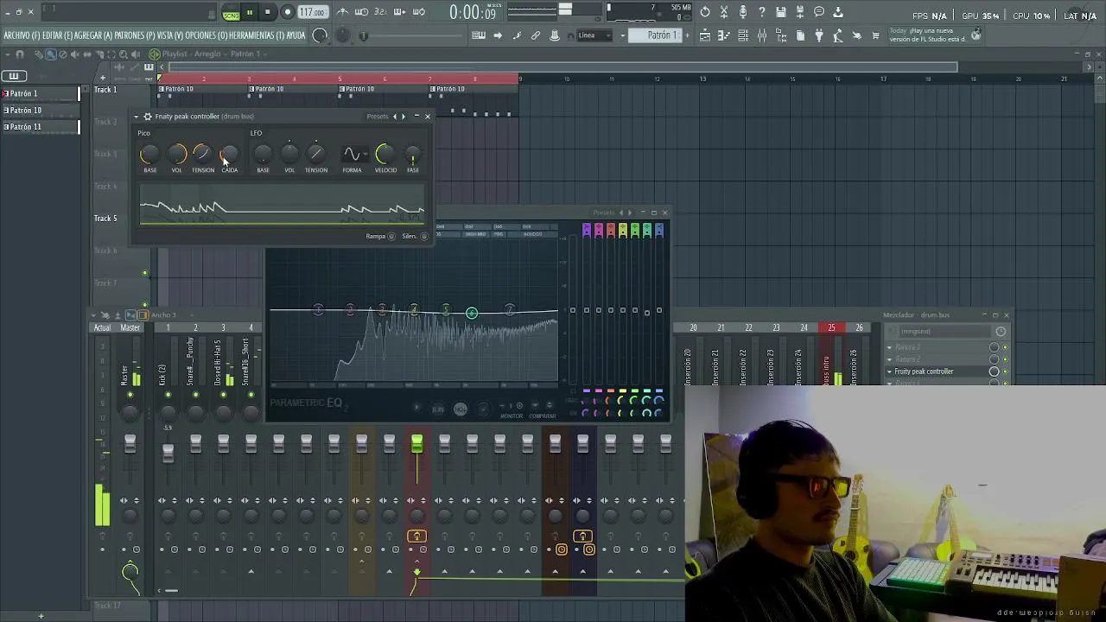Open the piano roll view icon
Image resolution: width=1106 pixels, height=622 pixels.
click(x=724, y=35)
